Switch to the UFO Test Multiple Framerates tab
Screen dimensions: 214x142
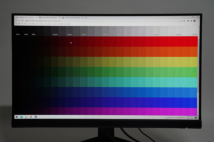(x=72, y=18)
